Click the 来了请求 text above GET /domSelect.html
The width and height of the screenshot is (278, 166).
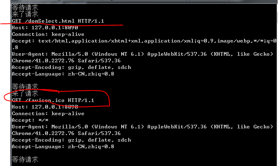[25, 14]
